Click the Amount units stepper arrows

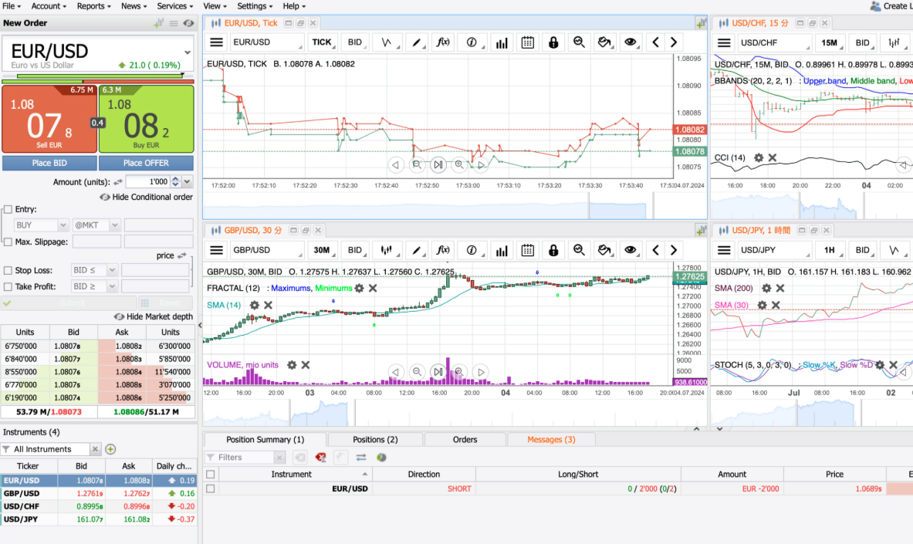click(x=175, y=182)
